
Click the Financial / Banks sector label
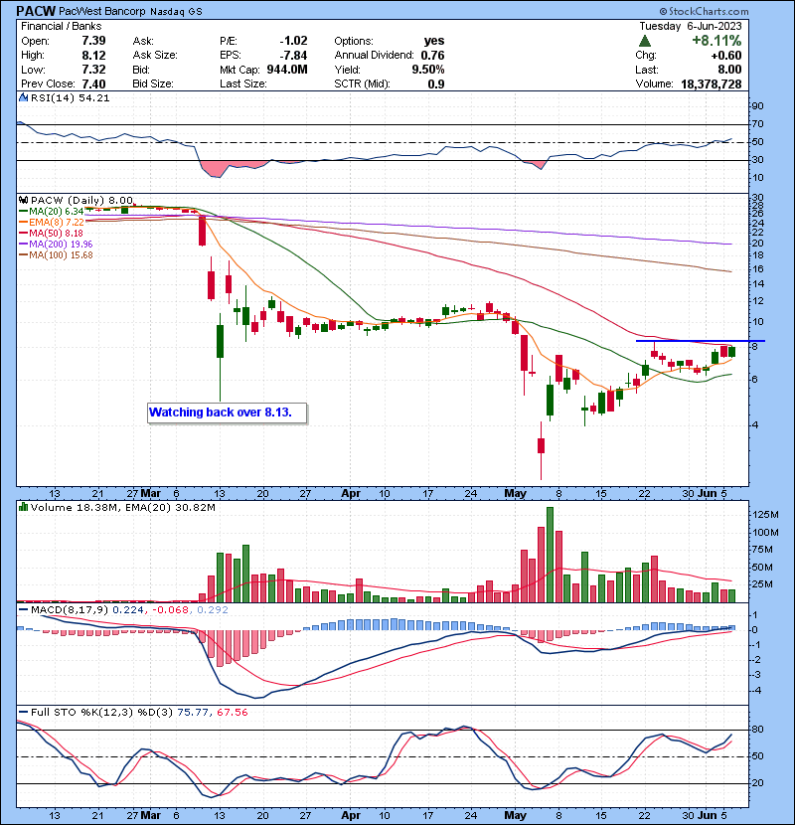tap(61, 26)
